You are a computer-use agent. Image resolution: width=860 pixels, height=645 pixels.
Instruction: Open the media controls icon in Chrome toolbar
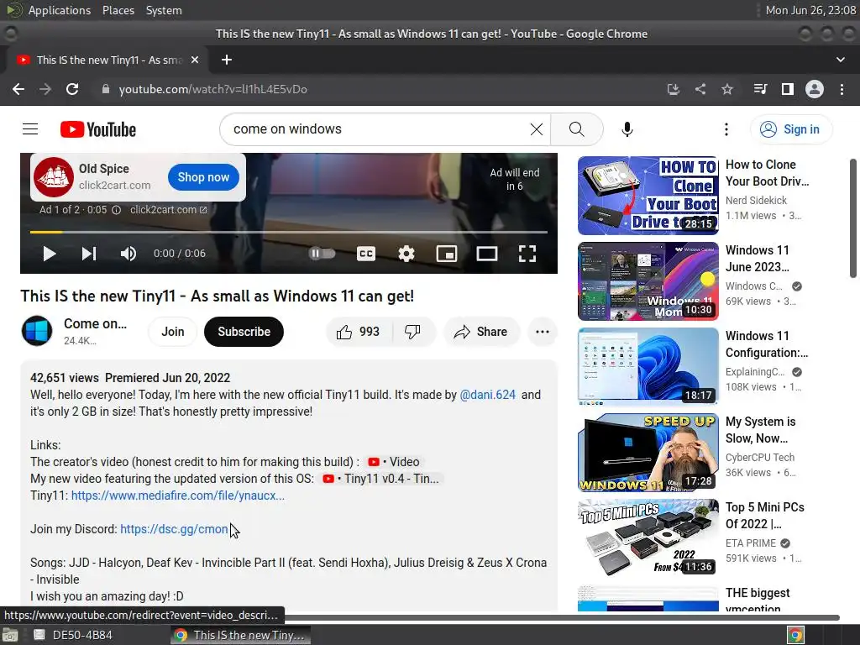point(760,89)
